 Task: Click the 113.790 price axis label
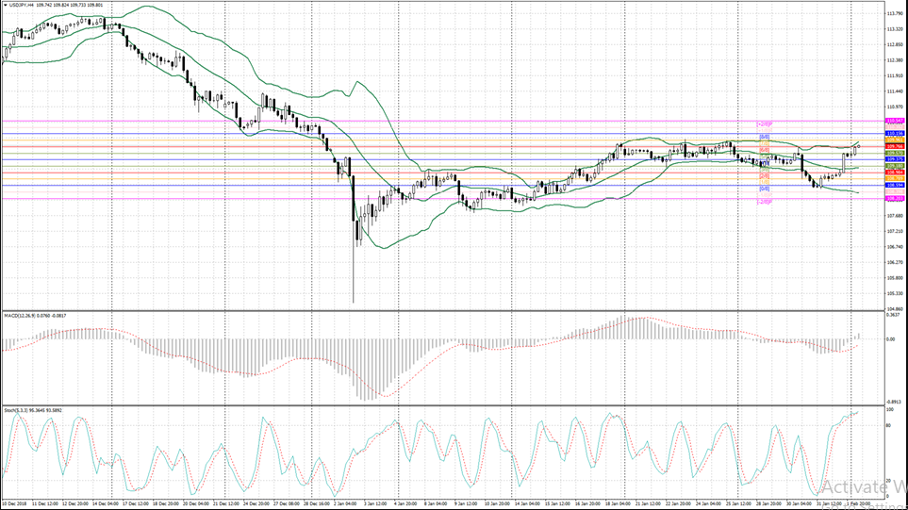[895, 13]
